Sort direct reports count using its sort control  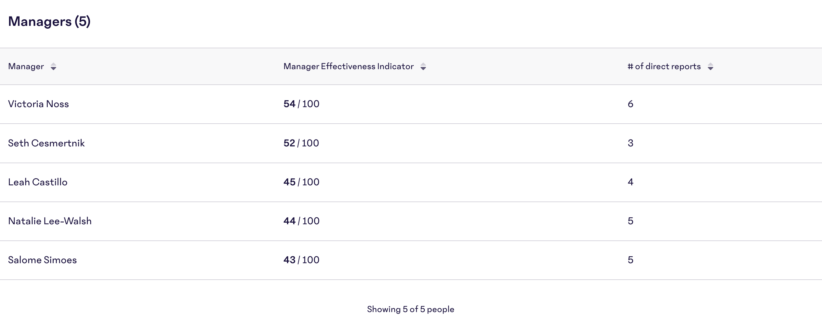pyautogui.click(x=710, y=67)
